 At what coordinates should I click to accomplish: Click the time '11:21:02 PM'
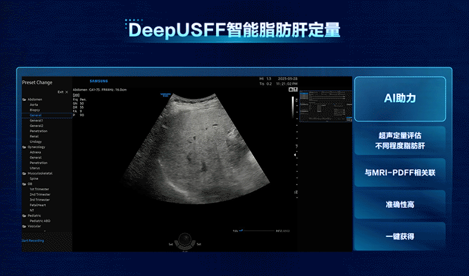click(287, 84)
